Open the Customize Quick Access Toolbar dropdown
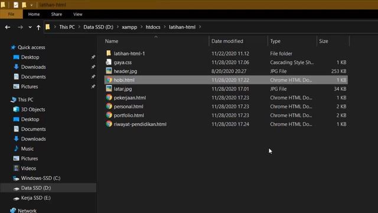 [31, 5]
